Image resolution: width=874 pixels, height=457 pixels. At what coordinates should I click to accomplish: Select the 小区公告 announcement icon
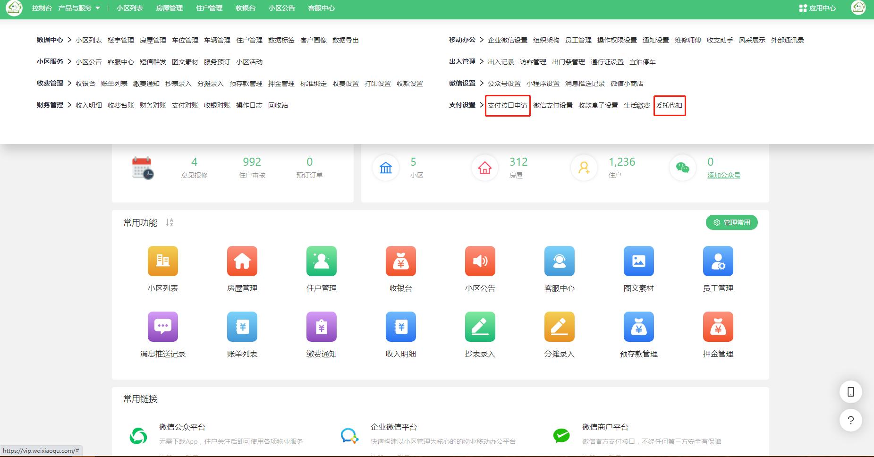tap(480, 261)
